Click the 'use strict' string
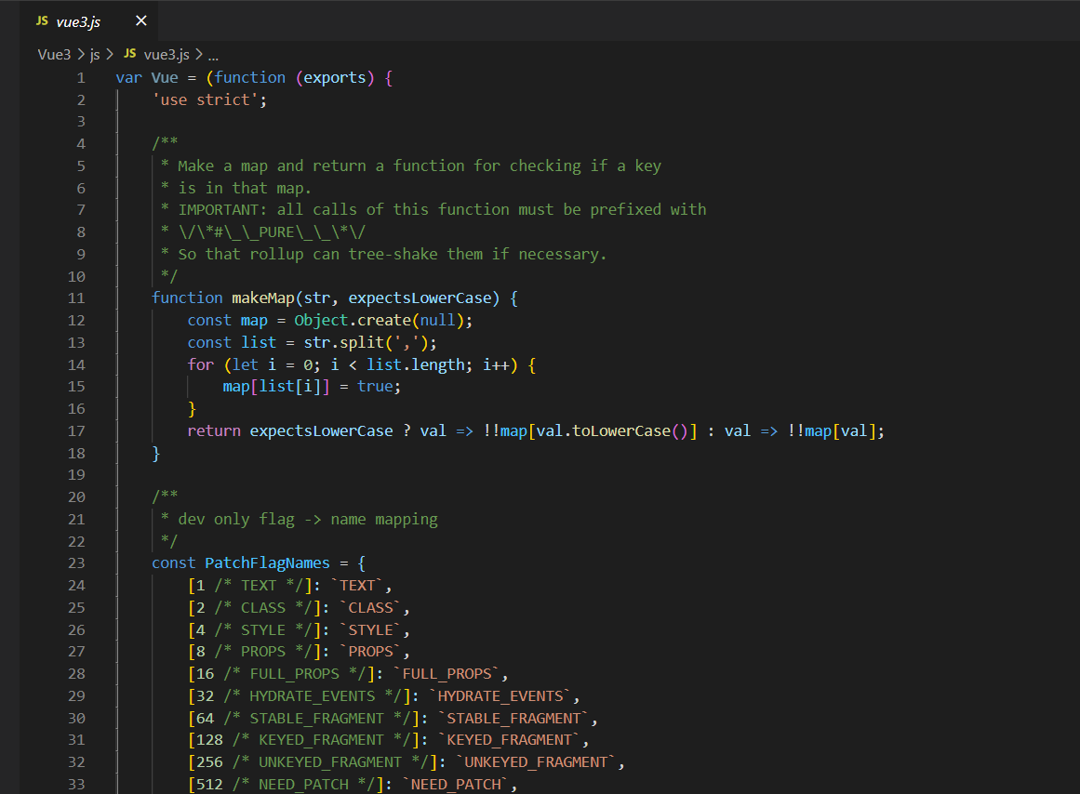This screenshot has height=794, width=1080. [x=206, y=99]
